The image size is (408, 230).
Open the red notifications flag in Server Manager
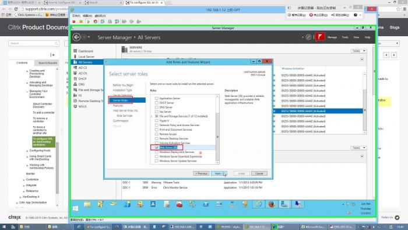[x=320, y=37]
